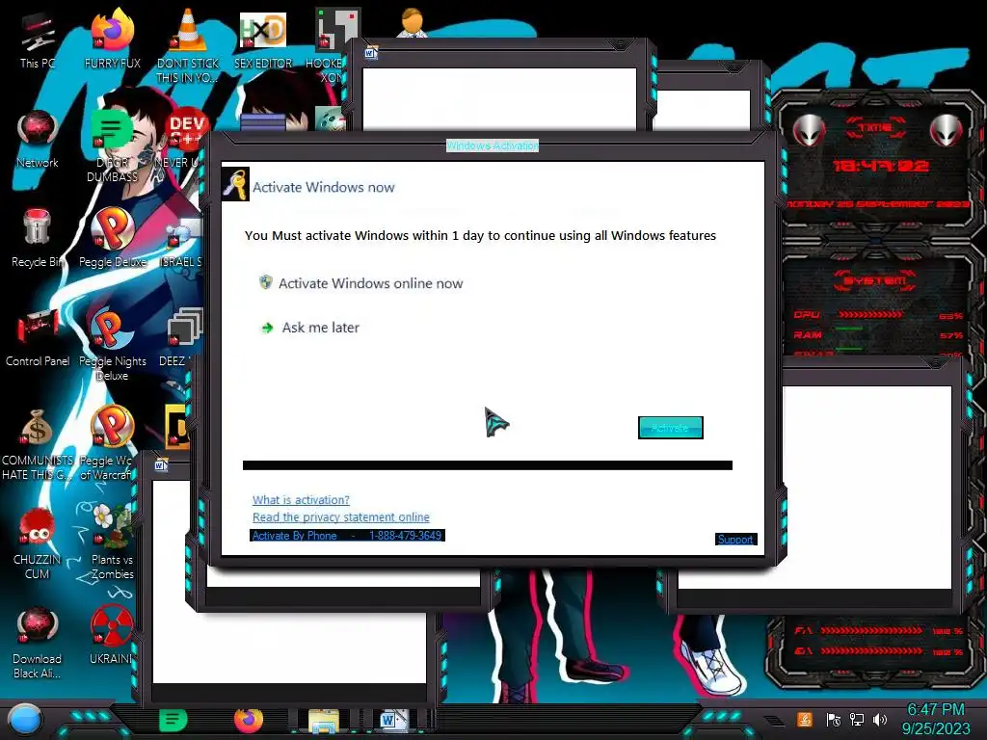Click the orange tray icon
Screen dimensions: 987x740
[x=805, y=719]
